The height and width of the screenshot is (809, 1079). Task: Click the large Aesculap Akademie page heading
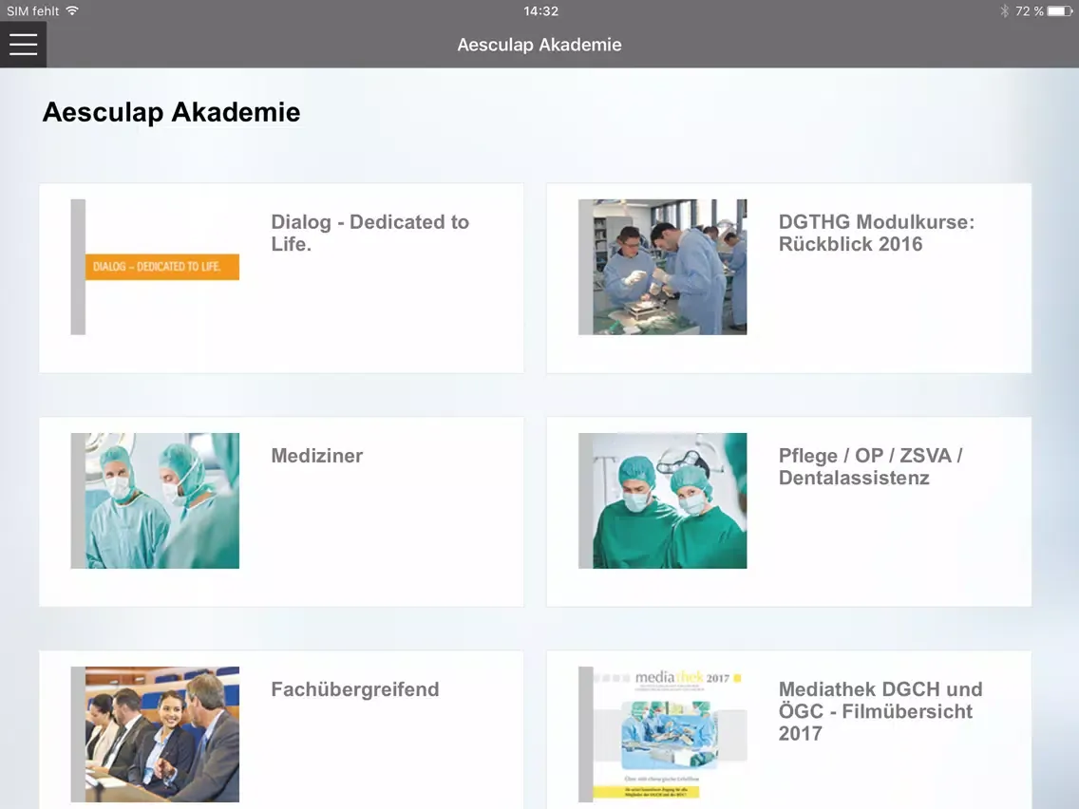(x=171, y=112)
